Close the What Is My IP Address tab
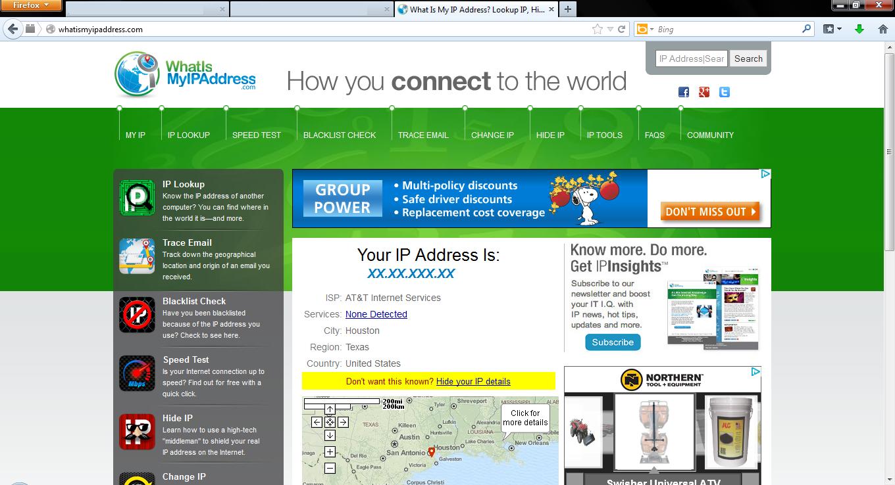This screenshot has width=895, height=485. [x=550, y=9]
